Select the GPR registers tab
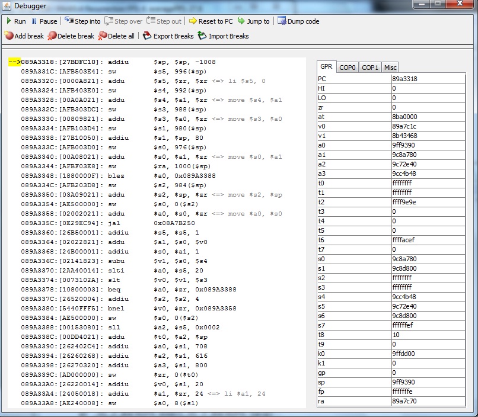This screenshot has width=478, height=417. pos(327,67)
